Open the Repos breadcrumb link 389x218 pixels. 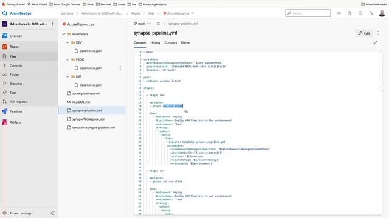(136, 13)
